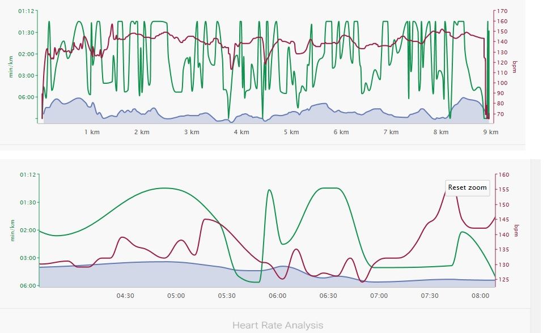Click the 100 bpm axis value
Image resolution: width=547 pixels, height=333 pixels.
coord(502,83)
